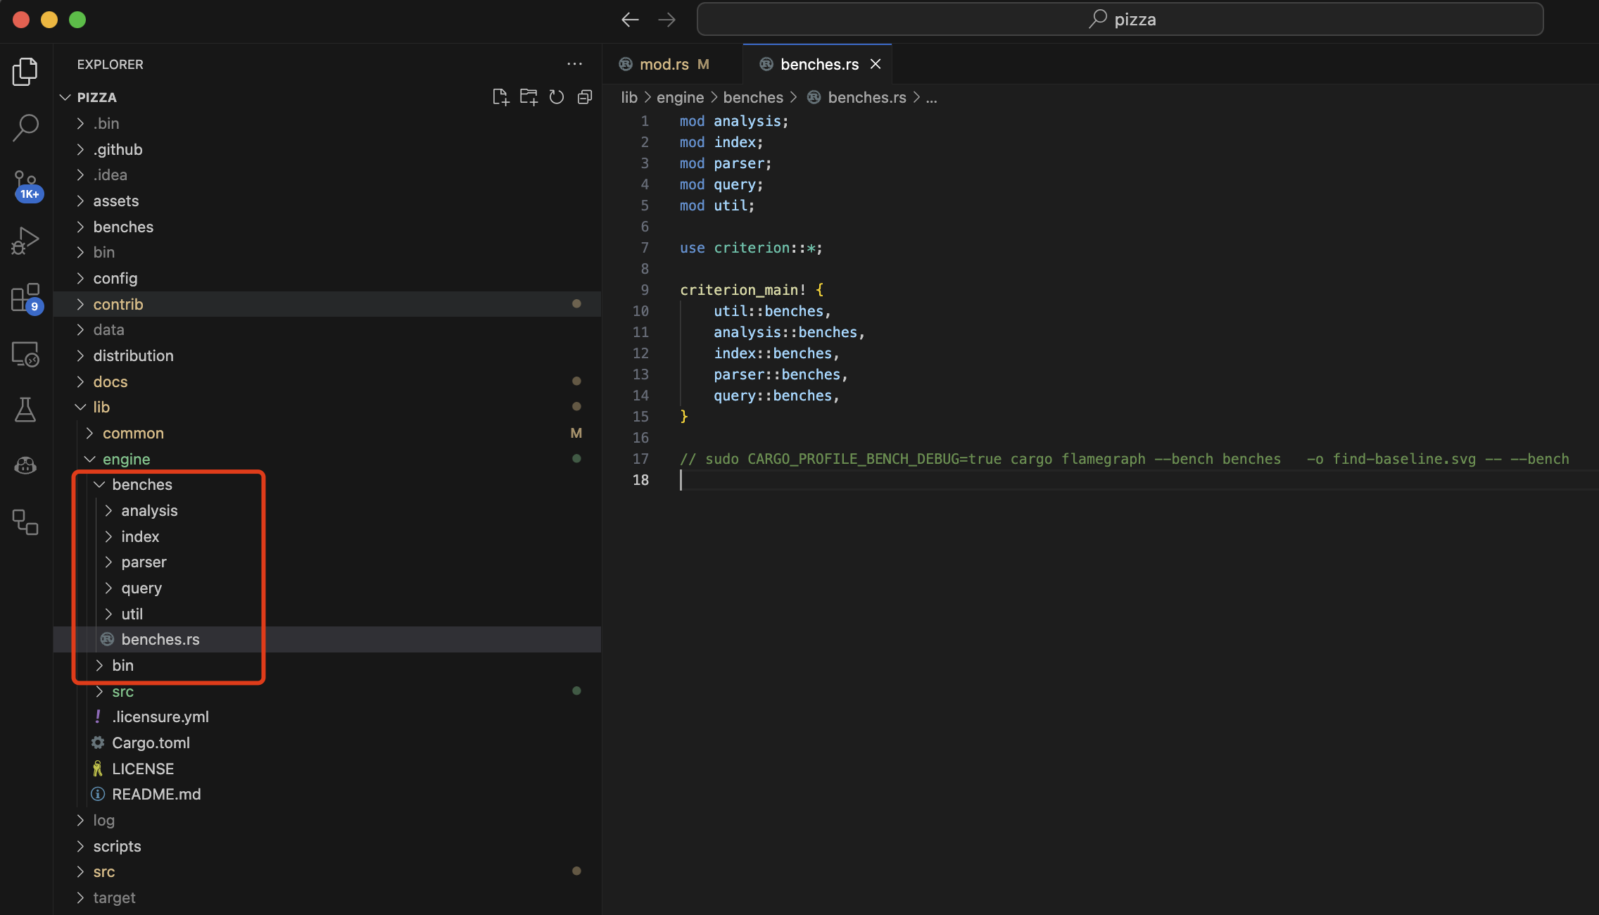Viewport: 1599px width, 915px height.
Task: Close the benches.rs editor tab
Action: (x=876, y=64)
